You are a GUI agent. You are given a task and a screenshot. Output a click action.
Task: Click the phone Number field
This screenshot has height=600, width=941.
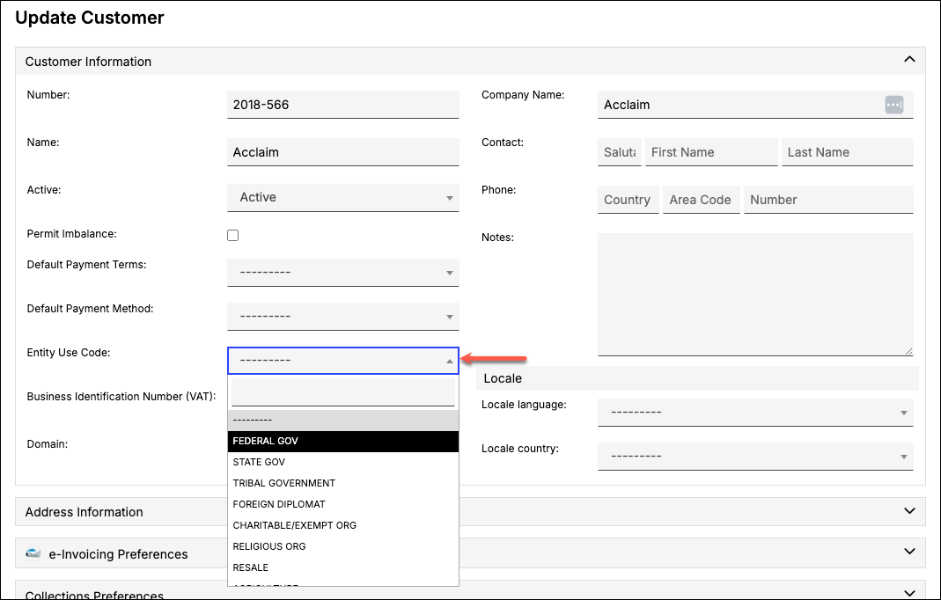[828, 199]
